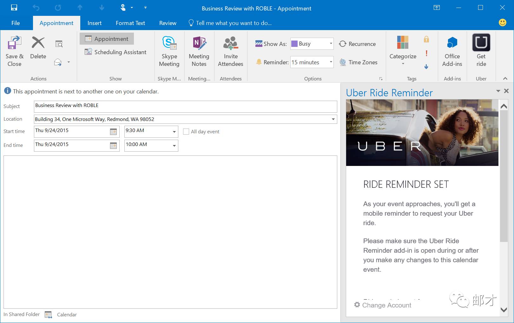This screenshot has width=514, height=323.
Task: Open the start time 9:30 AM dropdown
Action: coord(174,132)
